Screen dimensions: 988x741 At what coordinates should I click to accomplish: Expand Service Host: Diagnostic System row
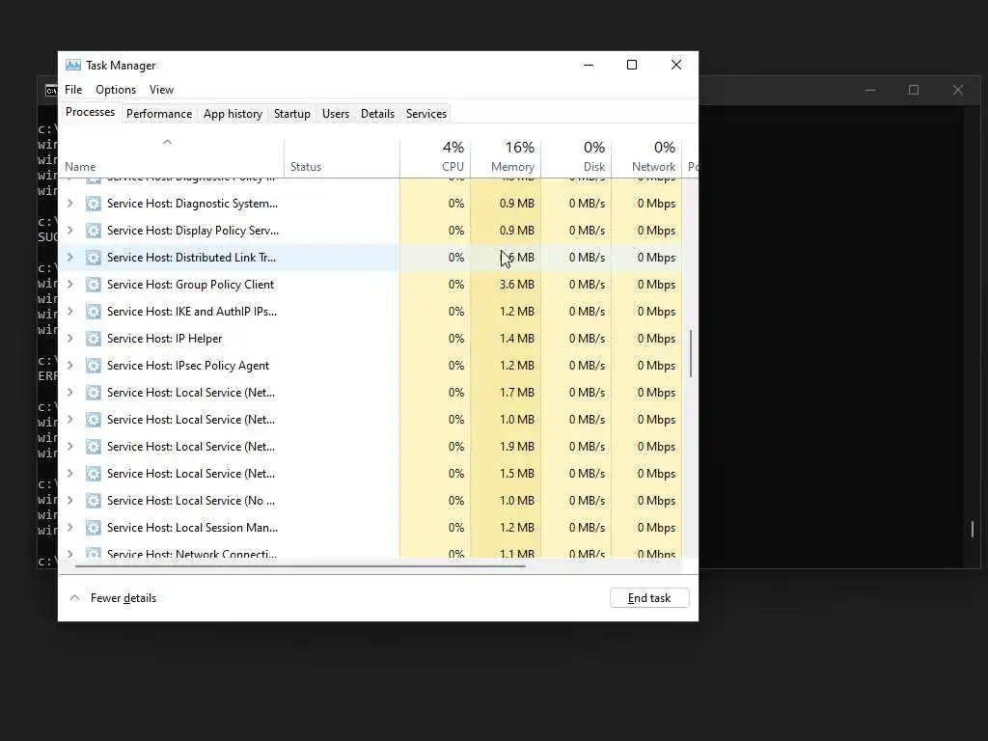click(69, 204)
